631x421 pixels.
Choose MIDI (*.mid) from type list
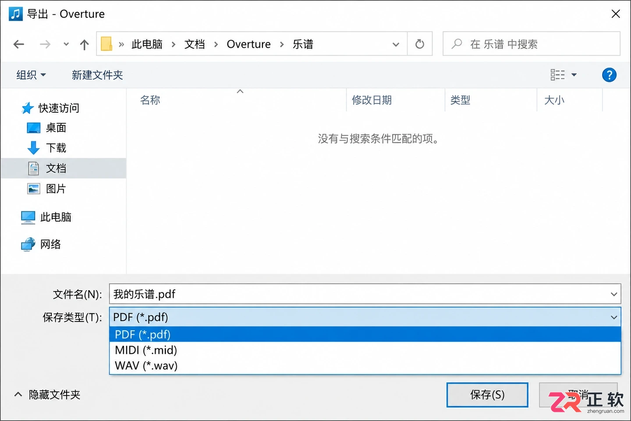coord(365,350)
